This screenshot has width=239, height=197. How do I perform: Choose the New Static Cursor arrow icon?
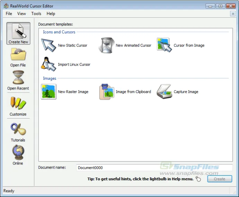(x=48, y=45)
